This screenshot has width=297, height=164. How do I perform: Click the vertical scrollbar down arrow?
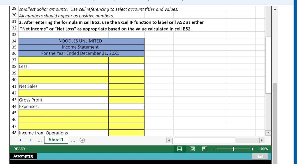[x=268, y=133]
